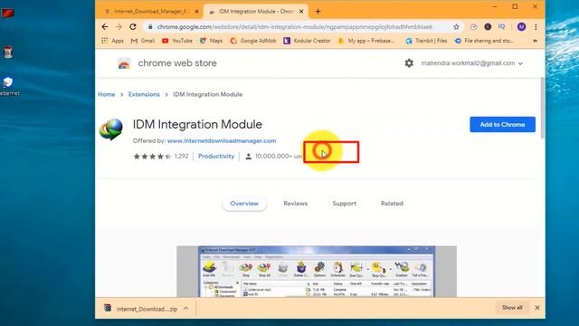Click the lock icon in address bar
This screenshot has width=579, height=326.
[x=150, y=26]
